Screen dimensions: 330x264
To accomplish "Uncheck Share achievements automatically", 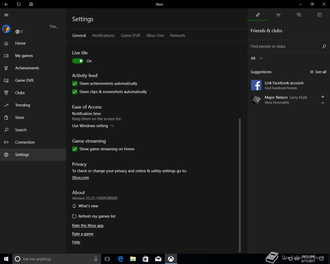I will click(75, 84).
